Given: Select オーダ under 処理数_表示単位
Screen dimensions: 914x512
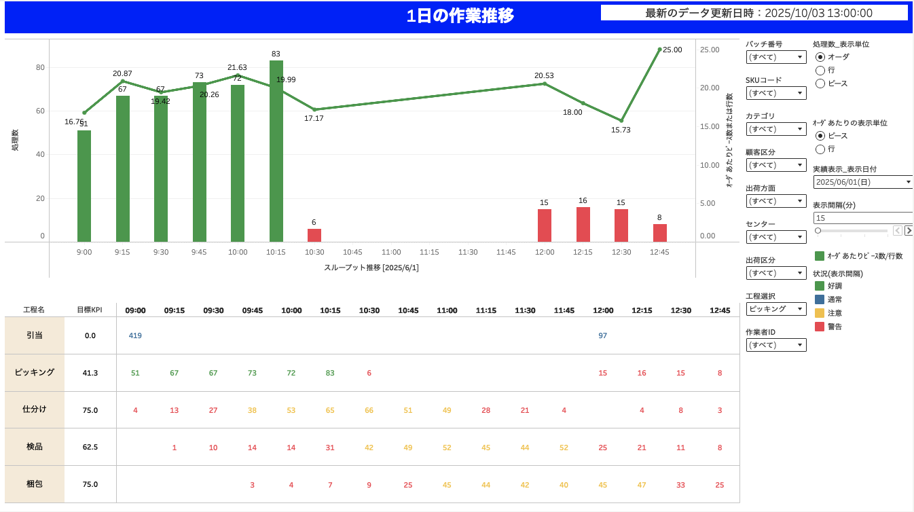Looking at the screenshot, I should 820,57.
